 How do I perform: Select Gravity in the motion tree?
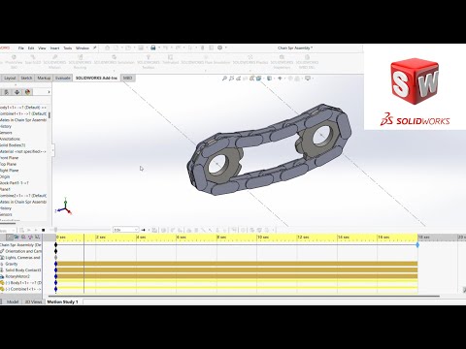12,264
